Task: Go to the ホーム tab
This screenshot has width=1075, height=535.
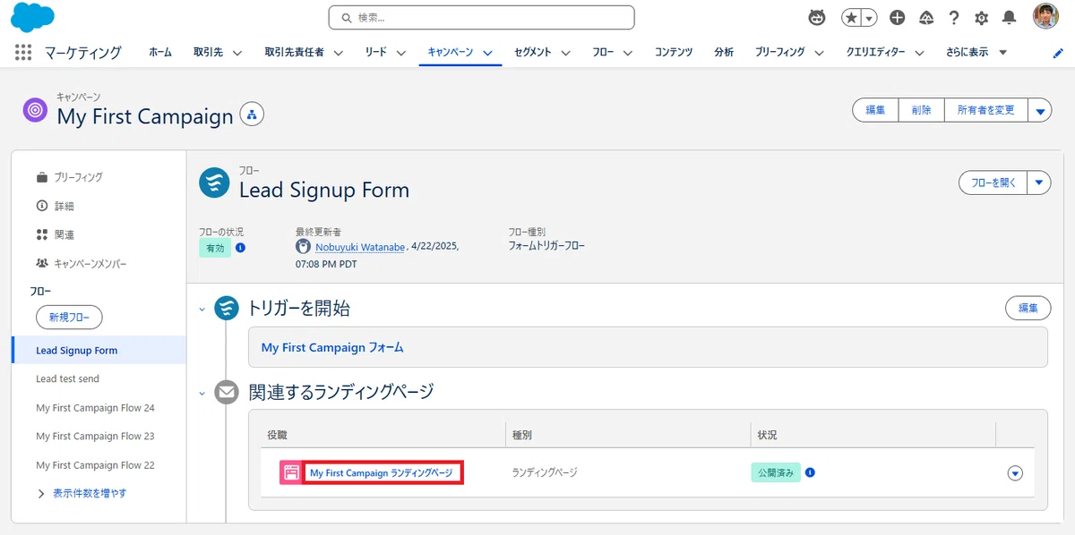Action: pyautogui.click(x=160, y=53)
